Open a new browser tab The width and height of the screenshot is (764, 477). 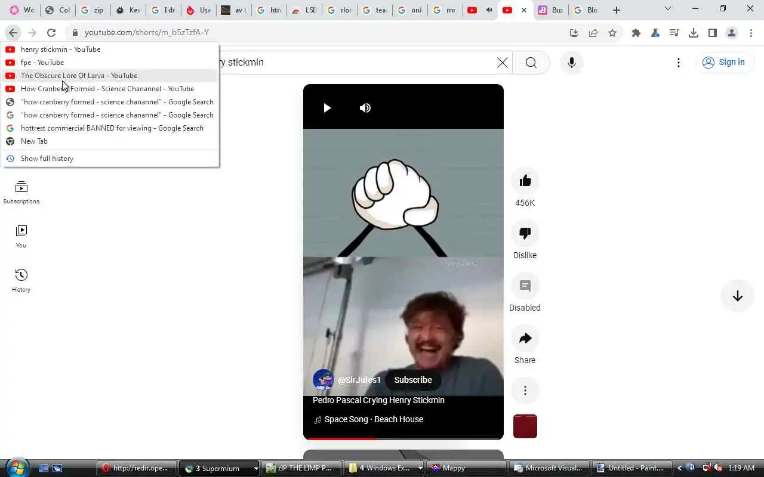click(617, 10)
